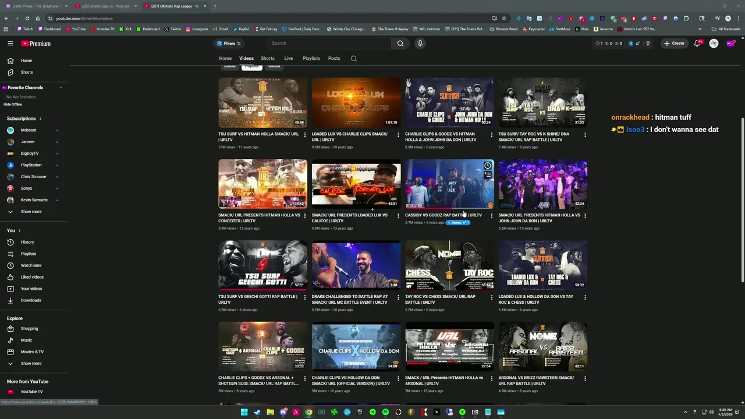Viewport: 745px width, 419px height.
Task: Open new browser tab with plus
Action: point(215,6)
